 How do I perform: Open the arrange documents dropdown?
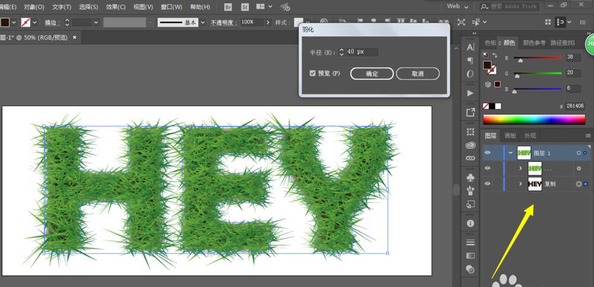pos(264,7)
